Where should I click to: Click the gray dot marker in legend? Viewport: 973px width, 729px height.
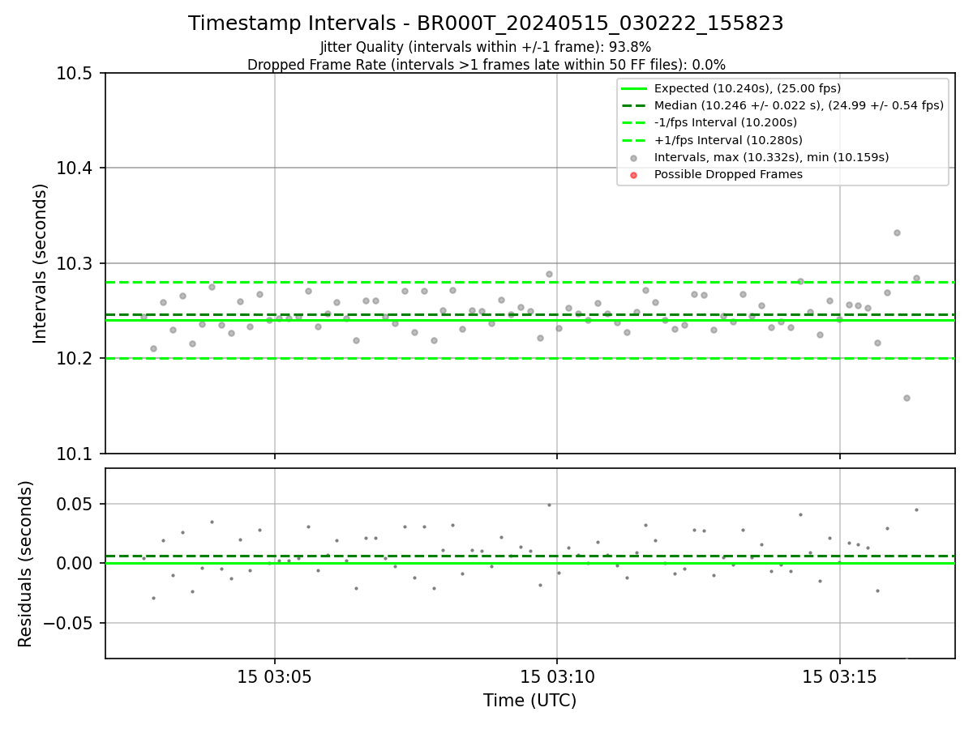click(633, 158)
